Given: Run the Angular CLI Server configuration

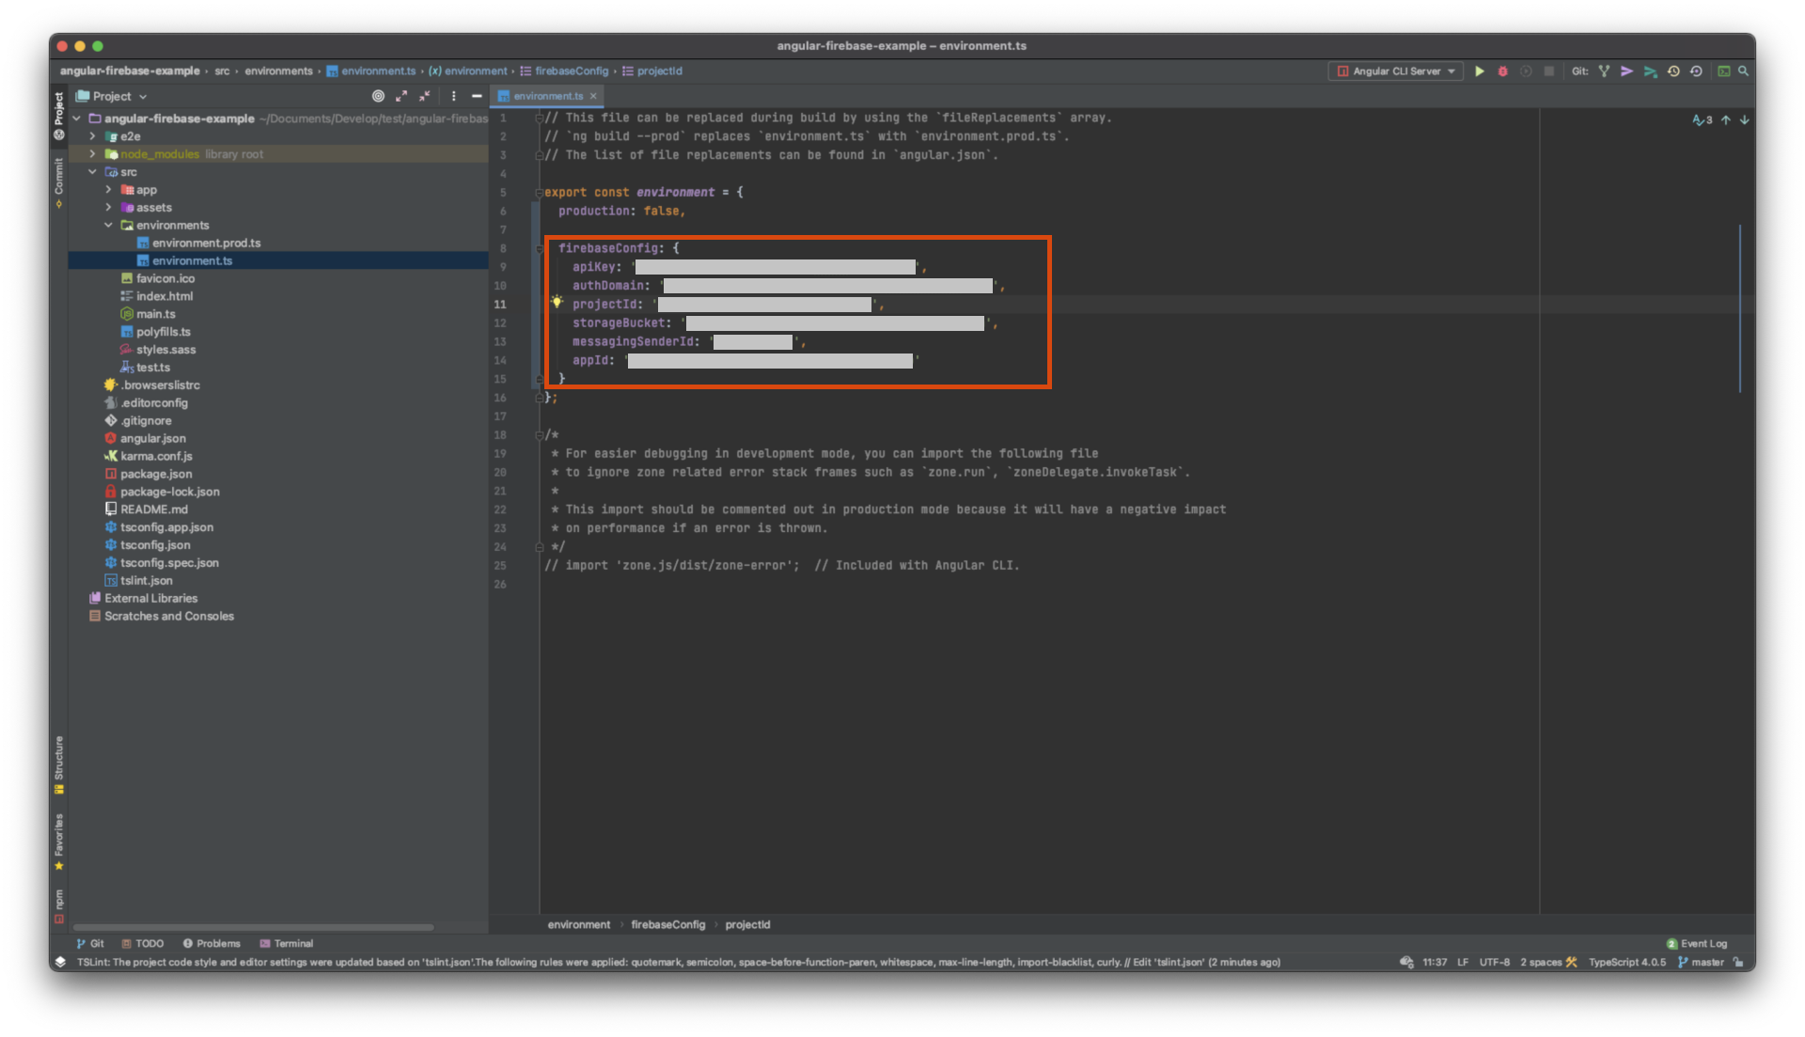Looking at the screenshot, I should (x=1479, y=71).
